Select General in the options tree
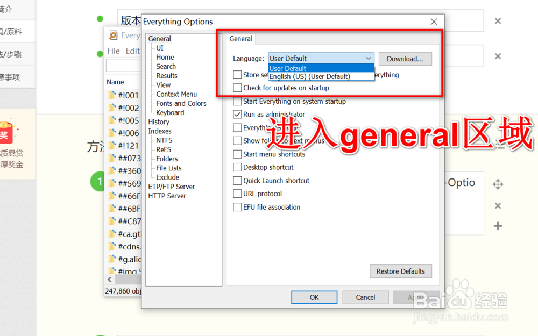The width and height of the screenshot is (538, 336). (160, 39)
